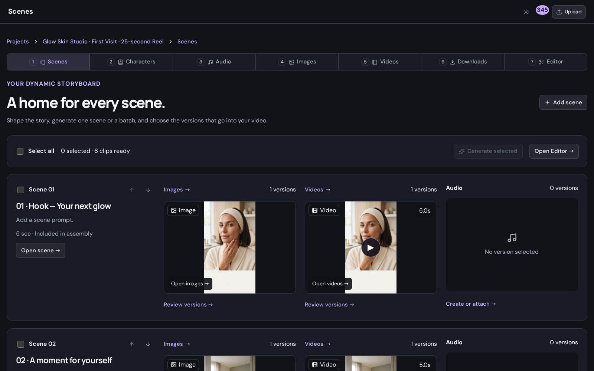The image size is (594, 371).
Task: Click the music note No version icon
Action: point(512,238)
